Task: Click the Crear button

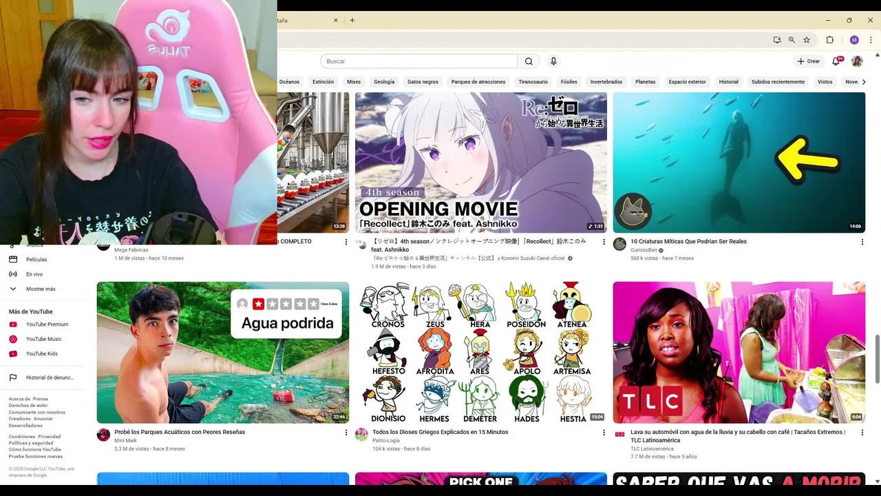Action: 809,61
